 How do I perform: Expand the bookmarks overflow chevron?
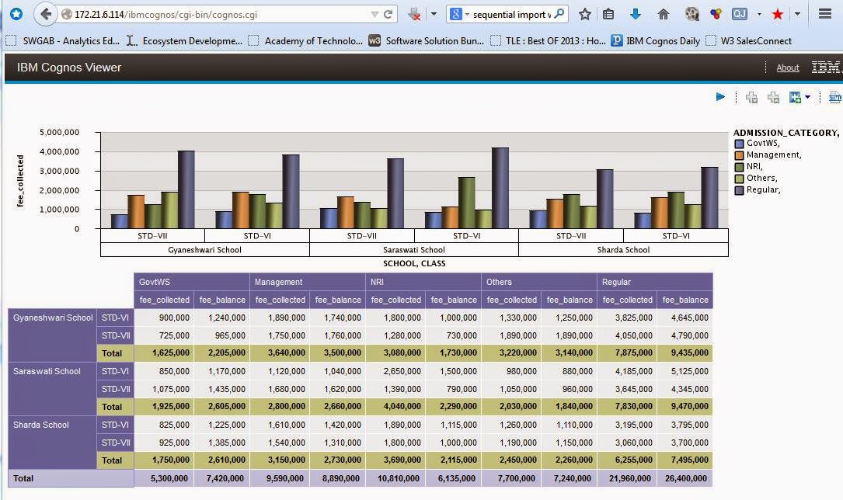pyautogui.click(x=798, y=13)
